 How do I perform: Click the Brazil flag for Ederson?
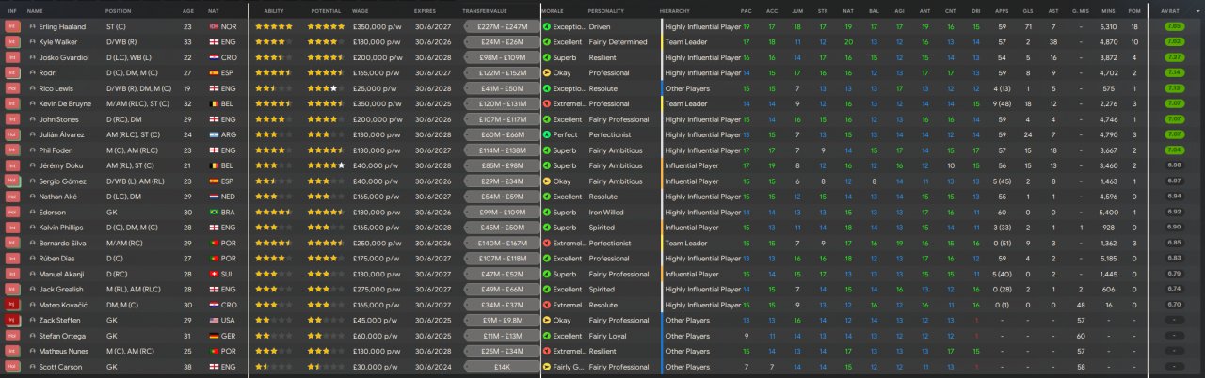coord(212,213)
